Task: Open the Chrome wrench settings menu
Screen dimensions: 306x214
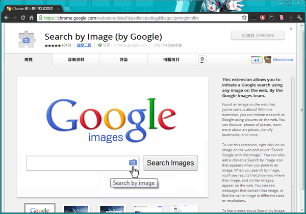Action: point(299,18)
